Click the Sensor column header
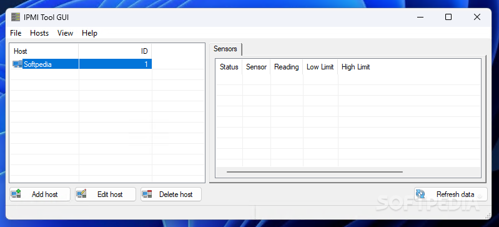499x227 pixels. [256, 67]
